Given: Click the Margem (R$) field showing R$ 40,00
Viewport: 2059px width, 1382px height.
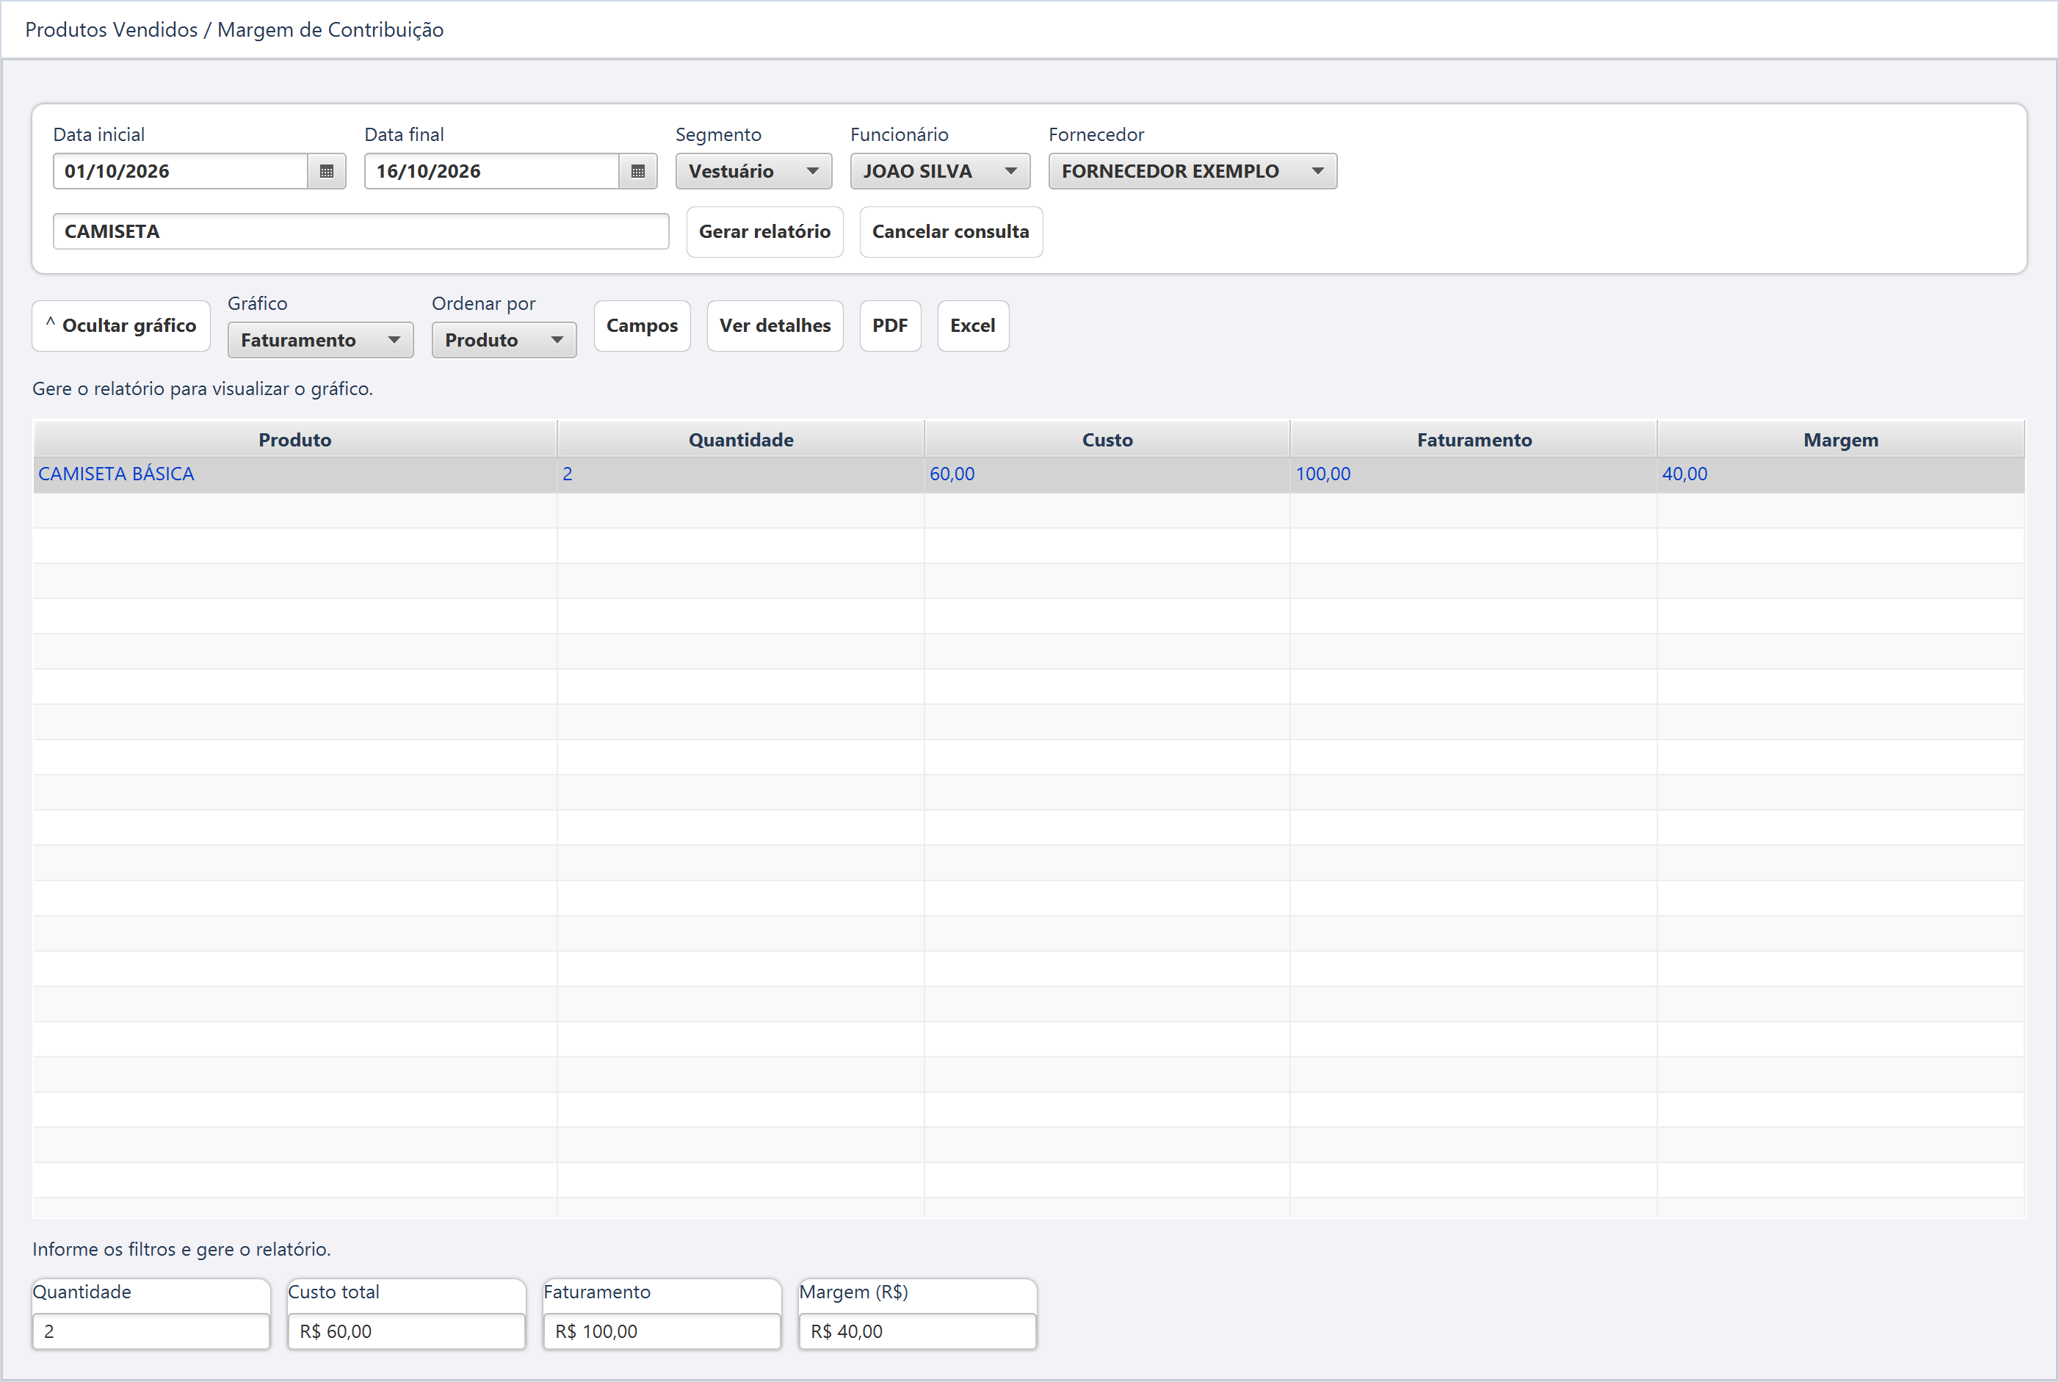Looking at the screenshot, I should point(919,1331).
